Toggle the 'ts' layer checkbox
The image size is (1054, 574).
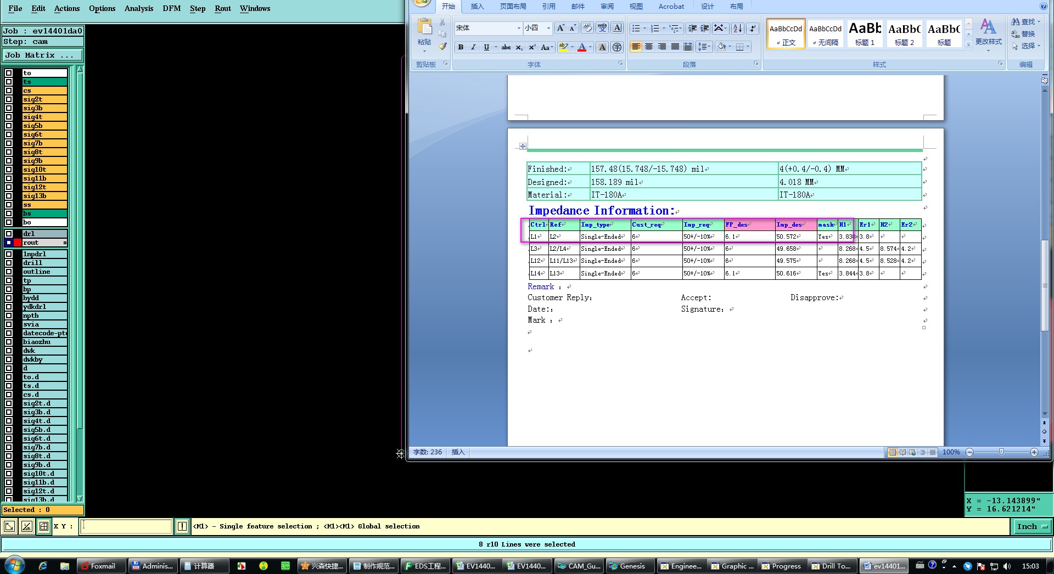coord(9,82)
